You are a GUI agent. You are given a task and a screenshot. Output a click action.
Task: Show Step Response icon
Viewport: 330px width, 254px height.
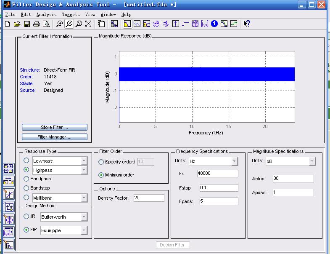(x=185, y=24)
